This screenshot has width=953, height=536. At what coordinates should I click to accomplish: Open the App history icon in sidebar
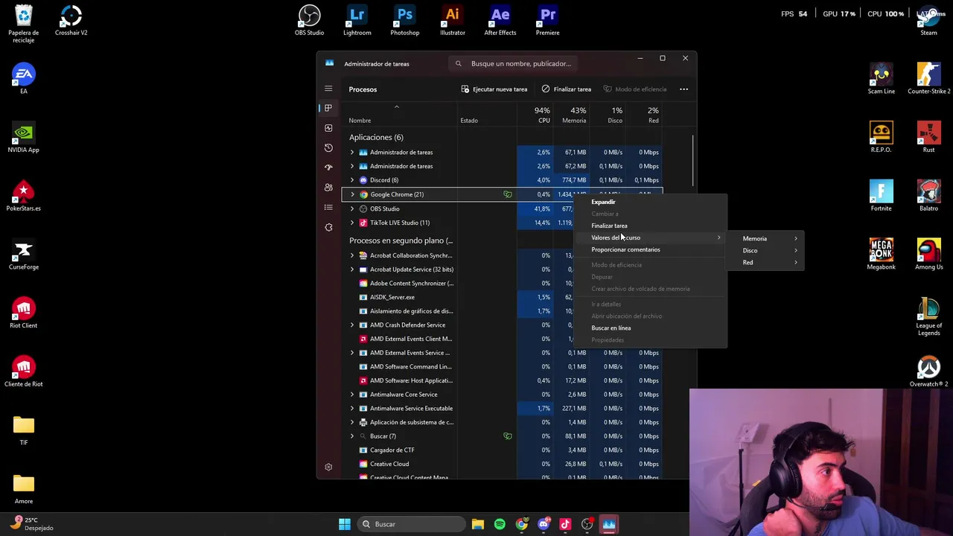[x=328, y=148]
